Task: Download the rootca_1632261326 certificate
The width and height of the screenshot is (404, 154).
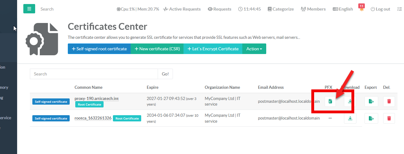Action: pyautogui.click(x=350, y=118)
